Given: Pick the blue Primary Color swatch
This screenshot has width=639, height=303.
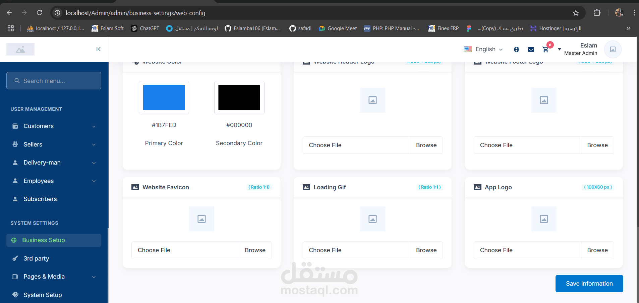Looking at the screenshot, I should tap(164, 97).
